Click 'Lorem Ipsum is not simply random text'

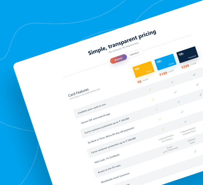[x=85, y=94]
